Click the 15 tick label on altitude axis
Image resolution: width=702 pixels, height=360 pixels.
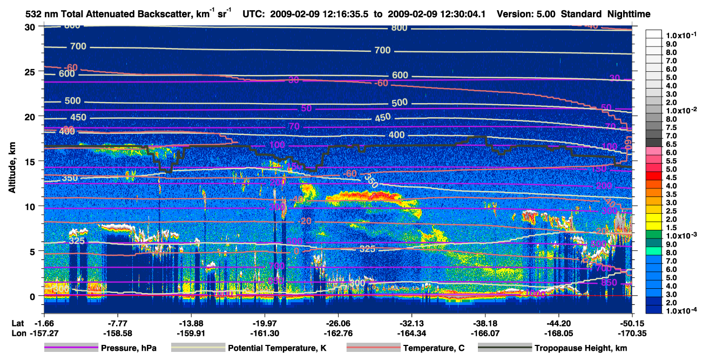pos(31,161)
